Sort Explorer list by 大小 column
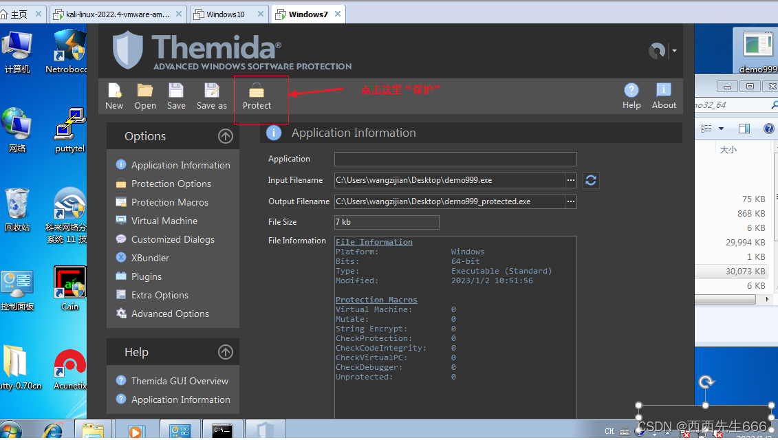Viewport: 778px width, 440px height. (728, 150)
